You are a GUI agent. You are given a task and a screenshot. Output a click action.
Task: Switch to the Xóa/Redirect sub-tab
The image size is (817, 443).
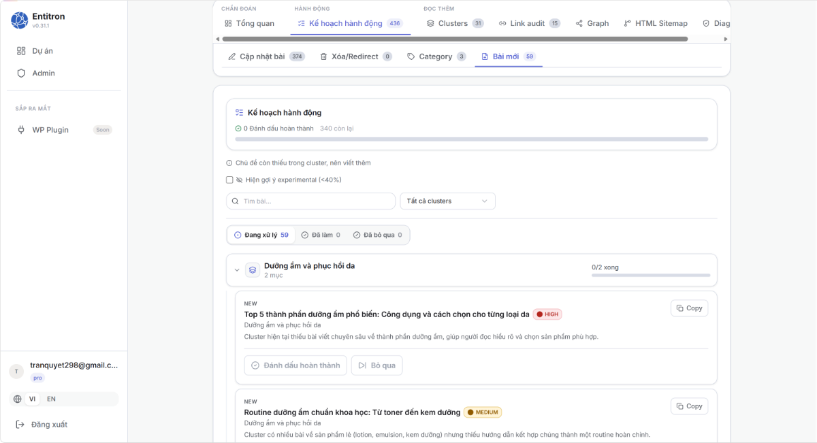click(356, 56)
